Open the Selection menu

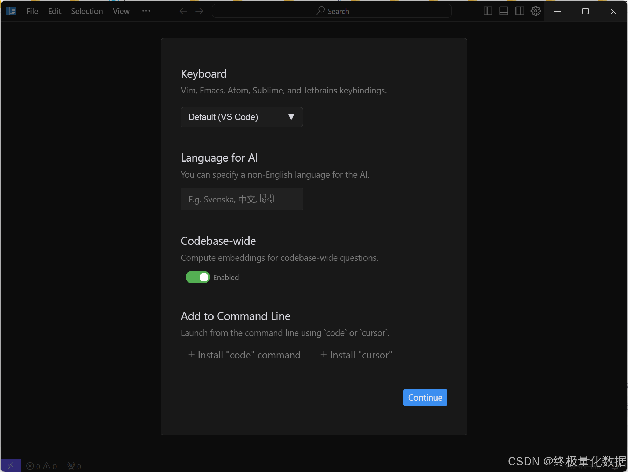(x=87, y=11)
